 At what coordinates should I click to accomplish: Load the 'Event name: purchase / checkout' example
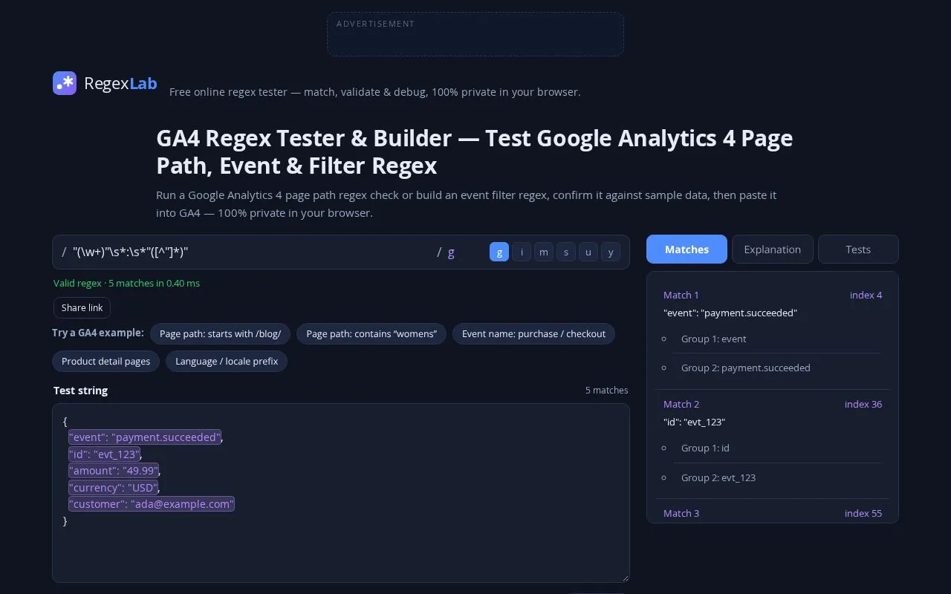click(x=533, y=334)
